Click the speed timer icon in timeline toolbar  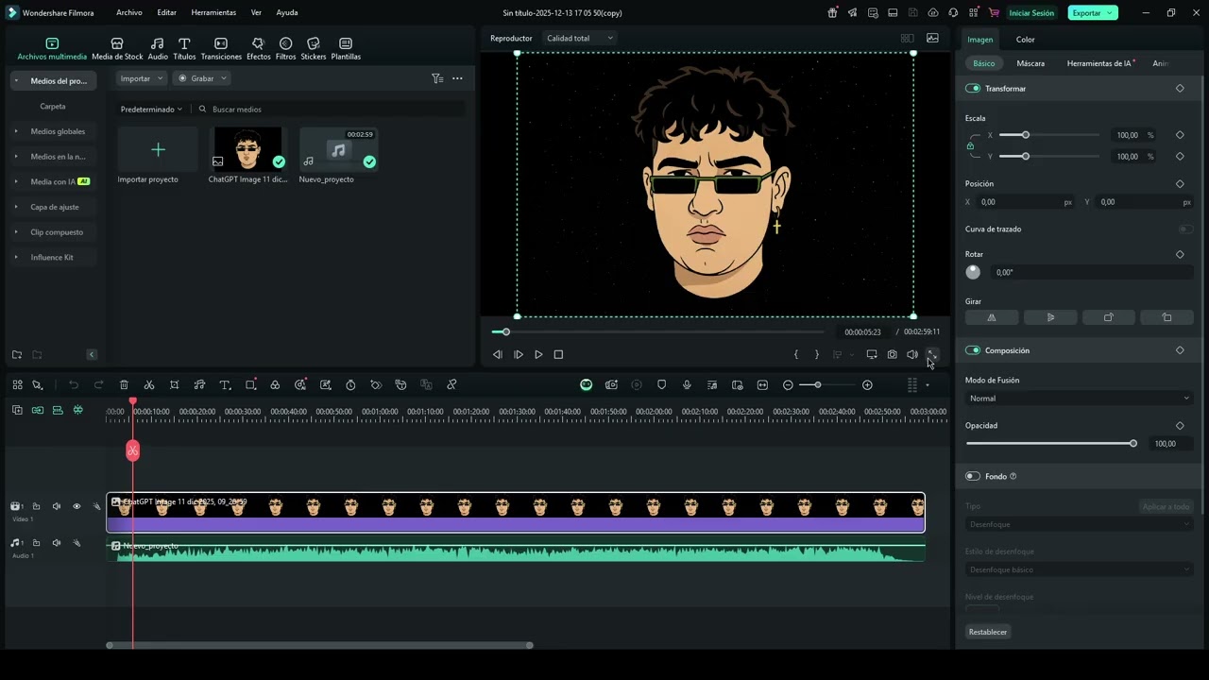pos(350,385)
